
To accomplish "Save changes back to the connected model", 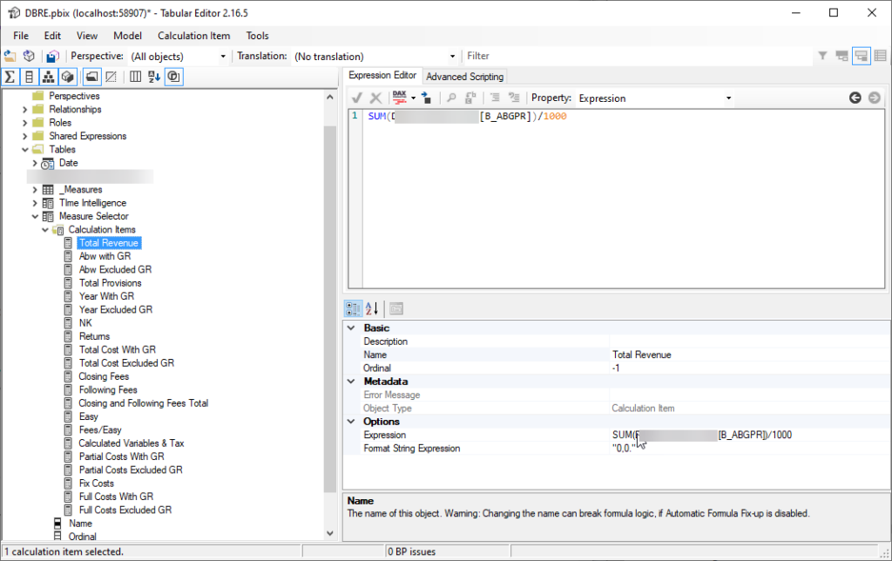I will click(x=53, y=56).
